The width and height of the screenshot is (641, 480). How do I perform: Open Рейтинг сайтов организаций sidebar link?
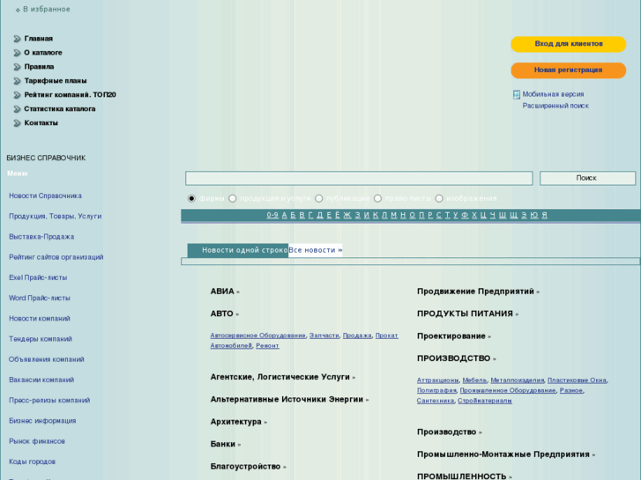coord(56,257)
